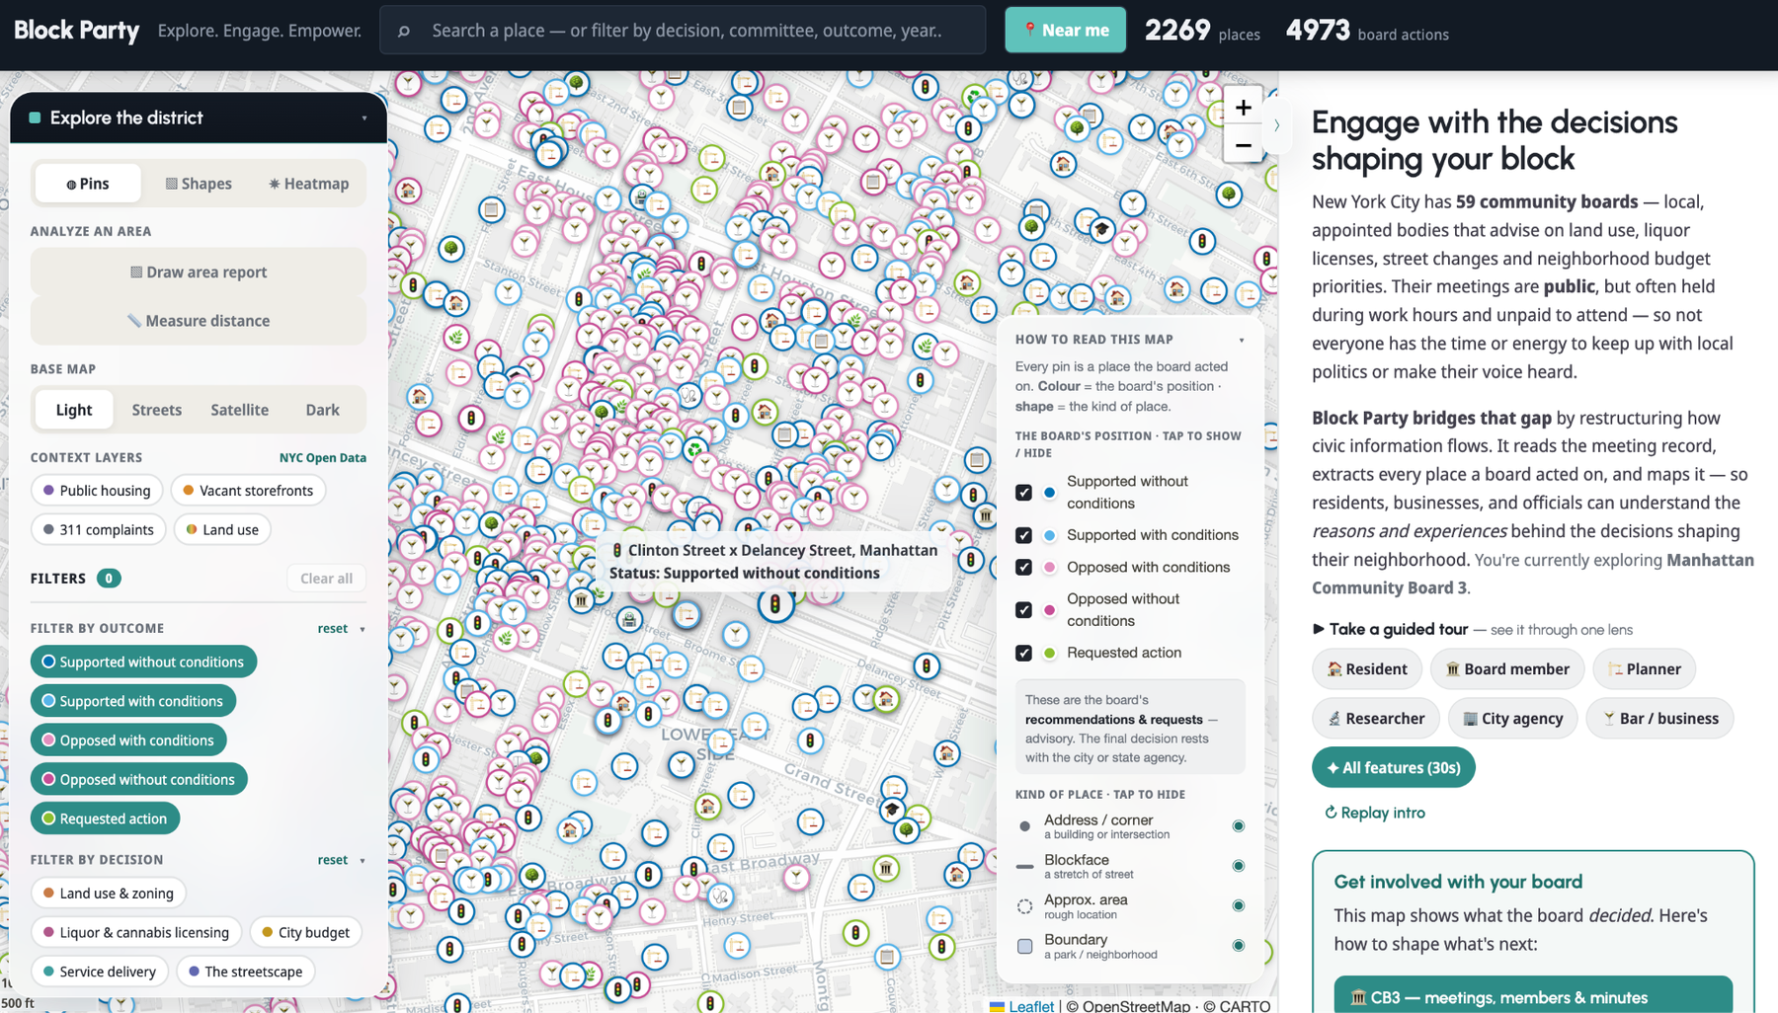Toggle Requested action outcome filter

[105, 818]
